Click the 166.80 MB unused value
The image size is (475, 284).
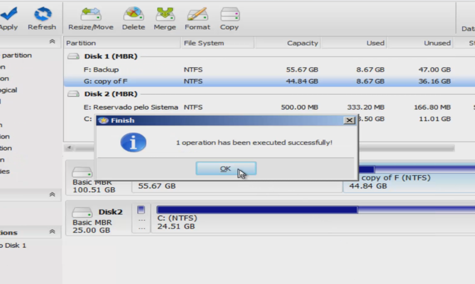(432, 107)
